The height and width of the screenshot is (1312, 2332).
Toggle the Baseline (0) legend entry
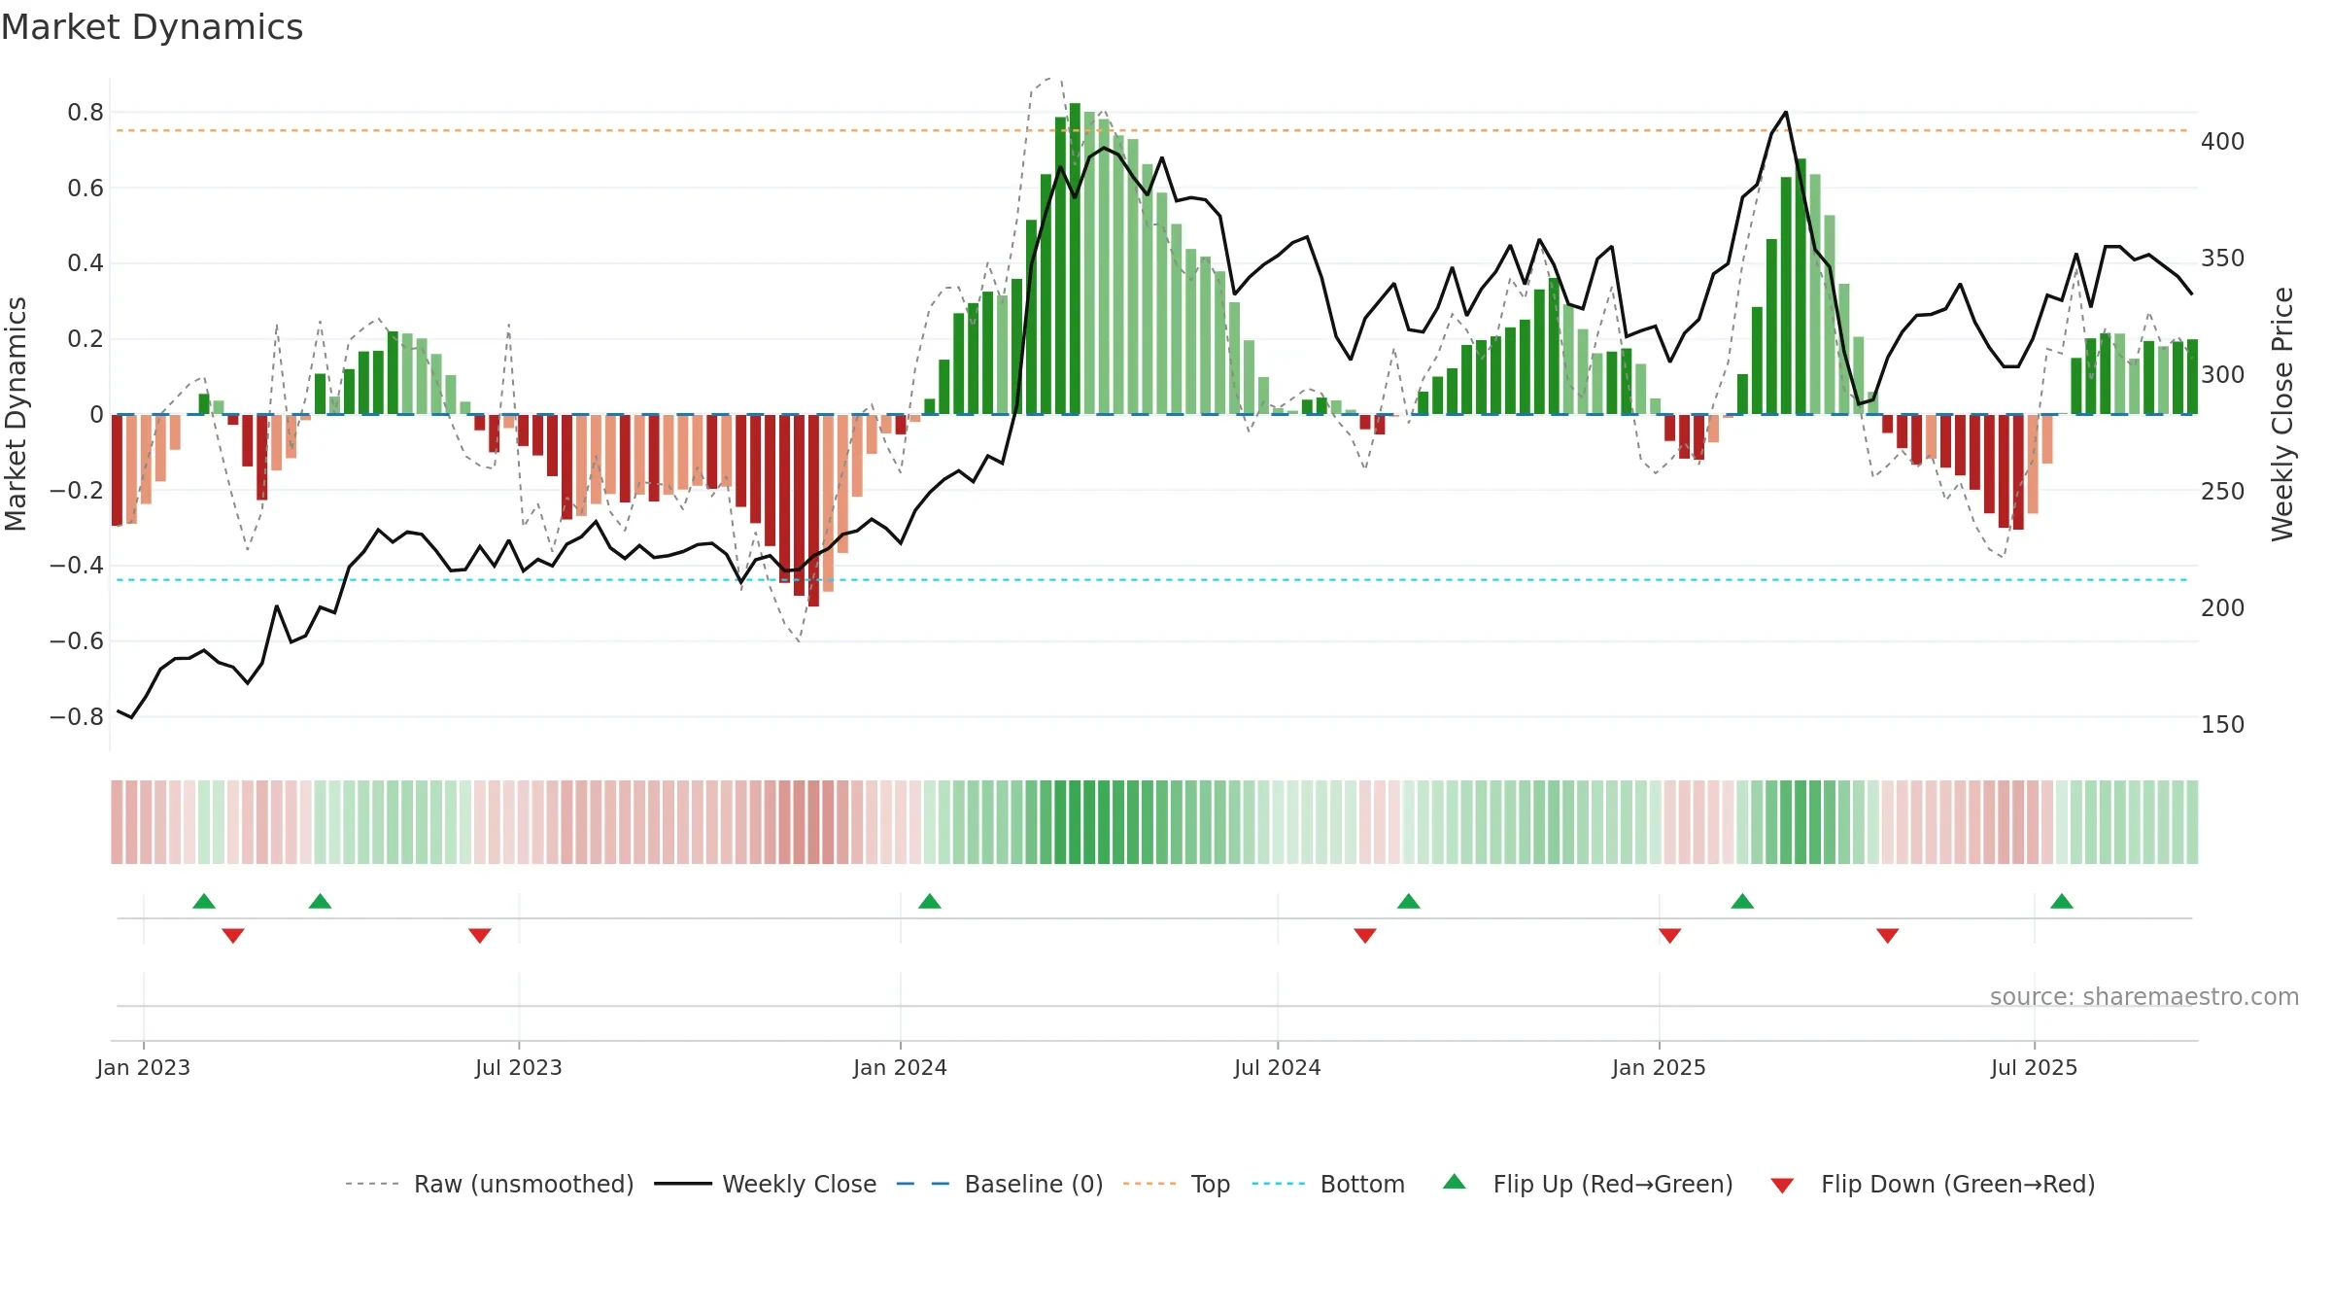pos(1000,1184)
